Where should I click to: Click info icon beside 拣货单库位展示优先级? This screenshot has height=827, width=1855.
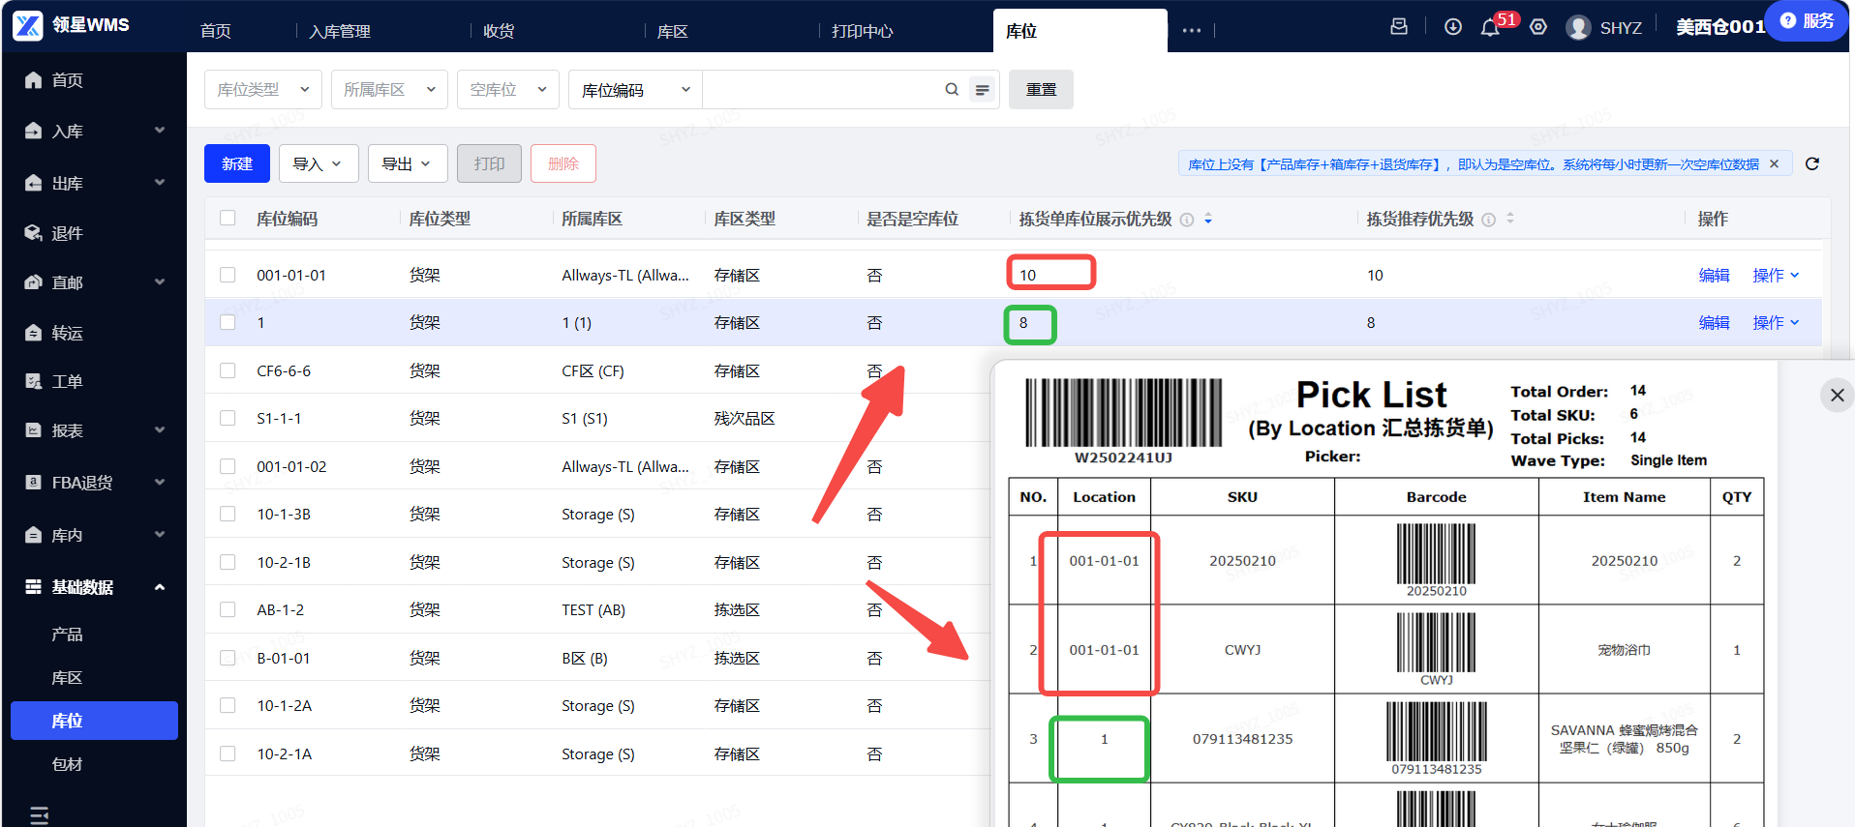[1187, 220]
